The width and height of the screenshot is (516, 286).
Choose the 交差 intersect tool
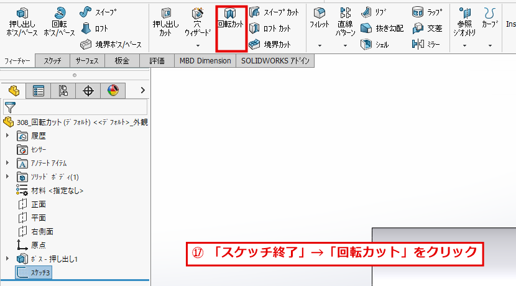tap(427, 29)
